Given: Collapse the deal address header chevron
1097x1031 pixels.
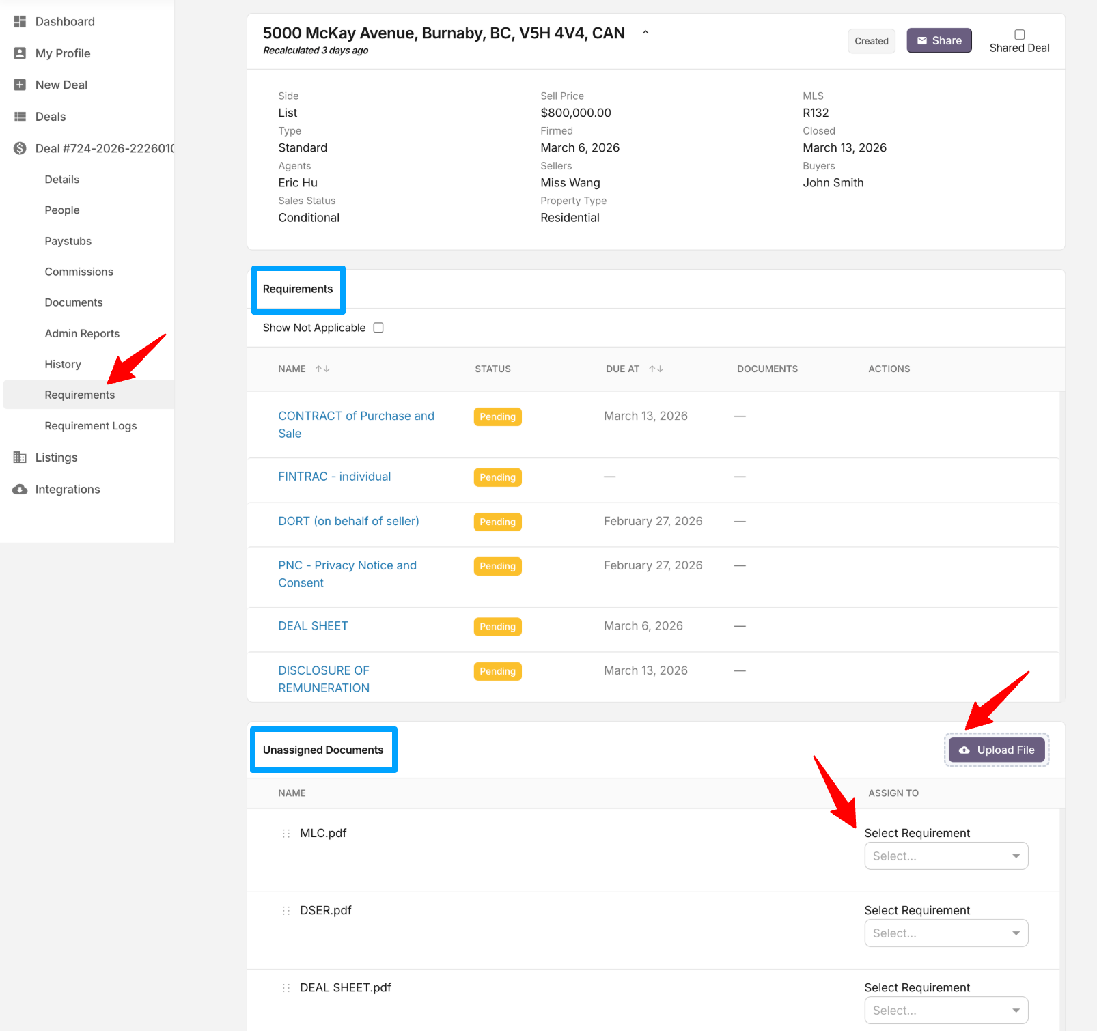Looking at the screenshot, I should pyautogui.click(x=645, y=33).
